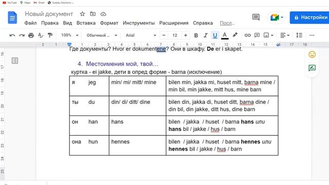This screenshot has height=185, width=329.
Task: Star the document Новый документ
Action: [x=82, y=14]
